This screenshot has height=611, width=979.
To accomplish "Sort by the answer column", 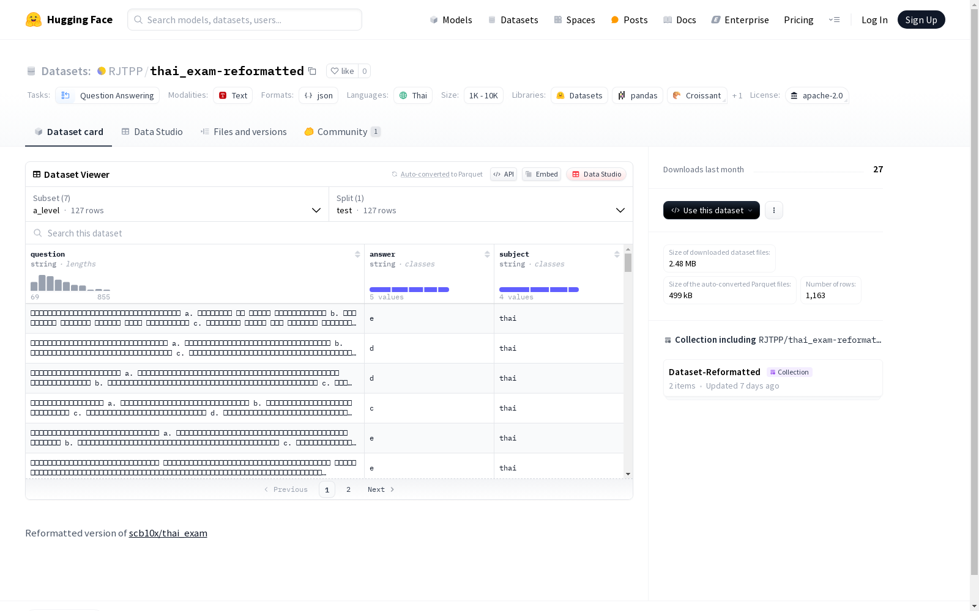I will click(487, 254).
